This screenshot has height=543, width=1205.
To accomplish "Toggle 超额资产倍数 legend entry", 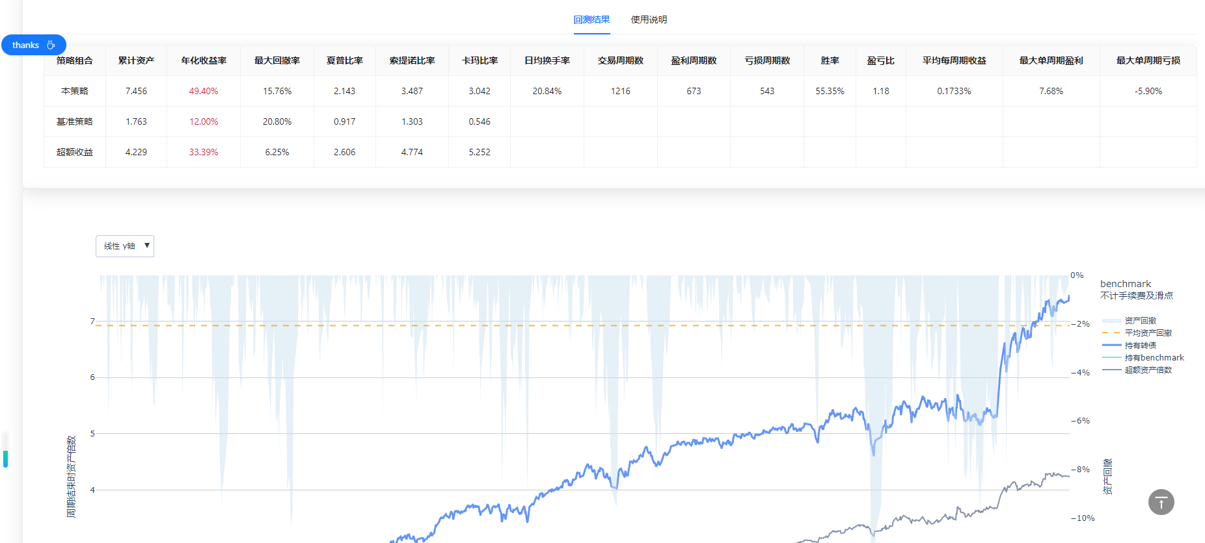I will coord(1148,370).
